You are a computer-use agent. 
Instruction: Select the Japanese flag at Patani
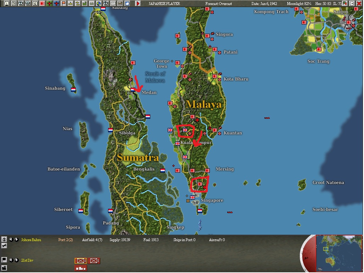coord(215,49)
